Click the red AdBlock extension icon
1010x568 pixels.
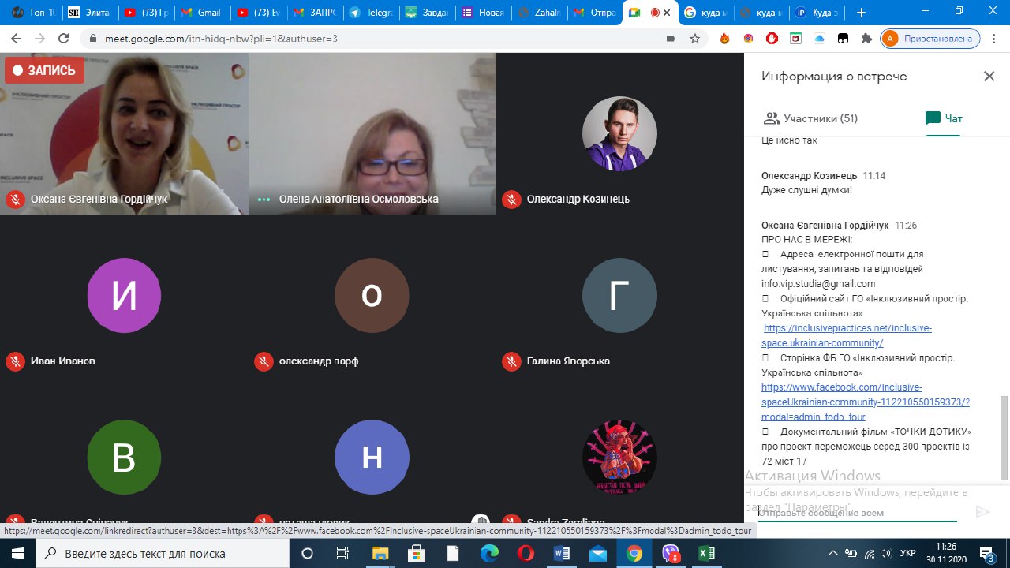pos(772,38)
